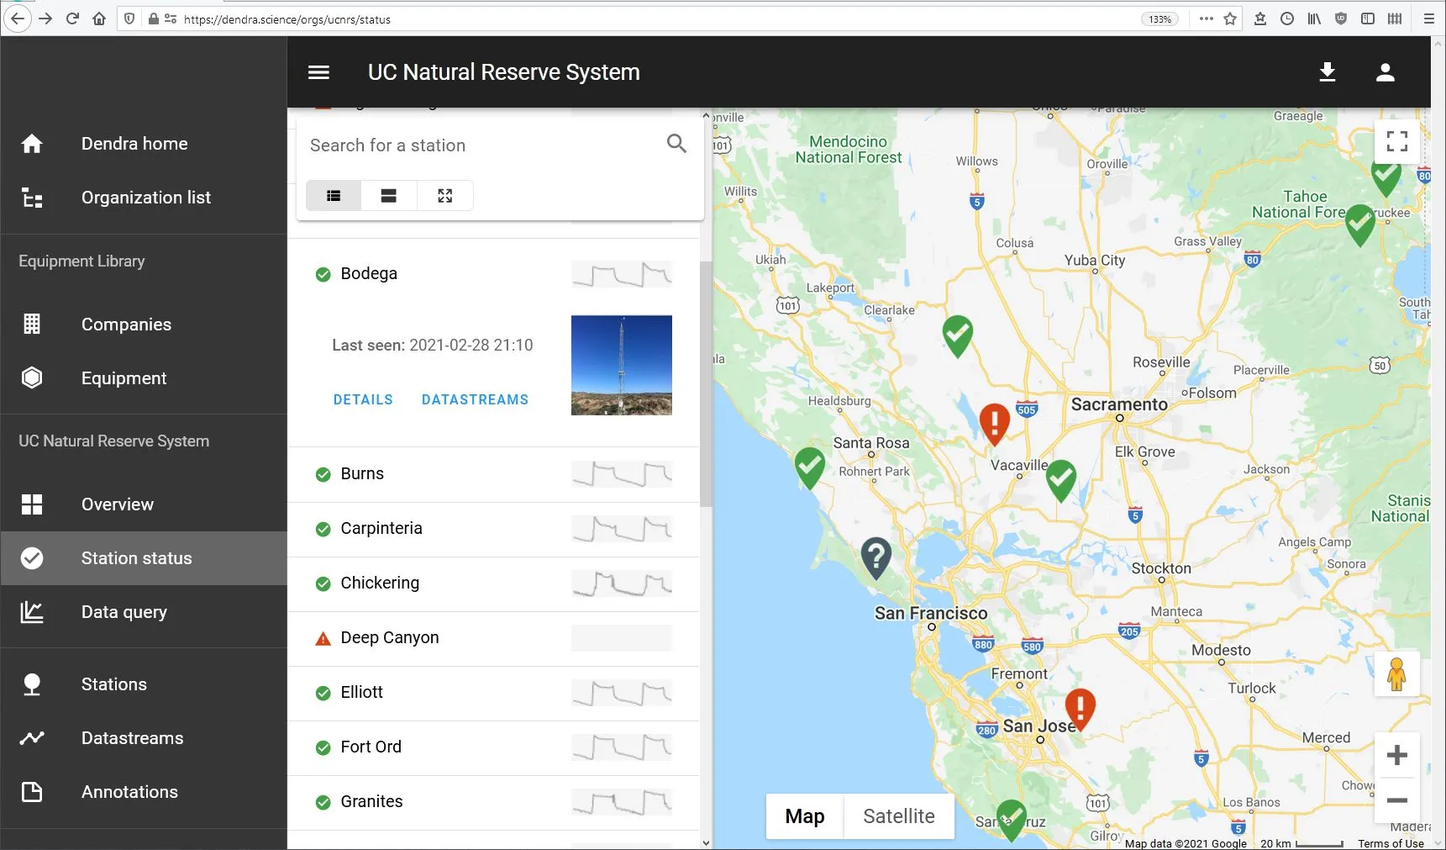Expand the Granites station row
This screenshot has width=1446, height=850.
click(493, 802)
